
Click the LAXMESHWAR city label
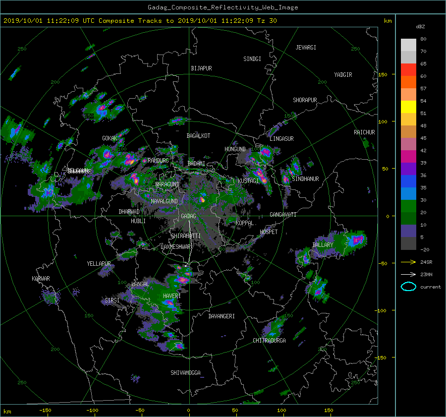coord(176,247)
